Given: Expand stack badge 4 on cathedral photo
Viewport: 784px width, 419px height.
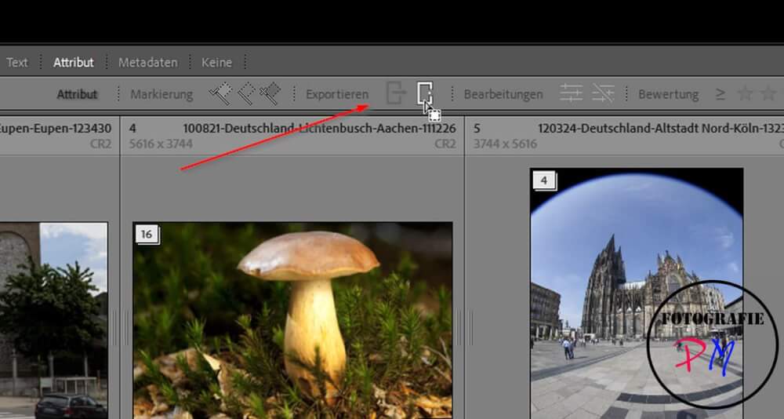Looking at the screenshot, I should coord(545,180).
